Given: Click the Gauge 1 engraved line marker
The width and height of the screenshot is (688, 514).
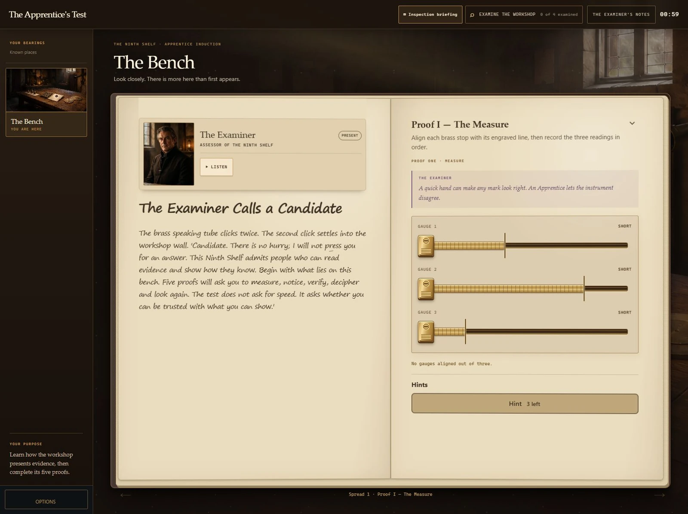Looking at the screenshot, I should [x=505, y=245].
